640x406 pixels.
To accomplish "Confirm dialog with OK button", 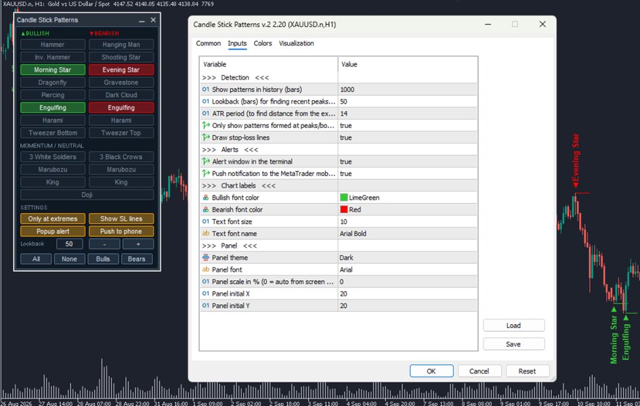I will [431, 371].
